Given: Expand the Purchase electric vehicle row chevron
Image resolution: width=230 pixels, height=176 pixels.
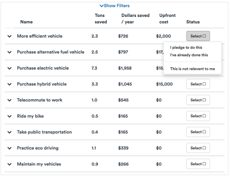Looking at the screenshot, I should [9, 68].
